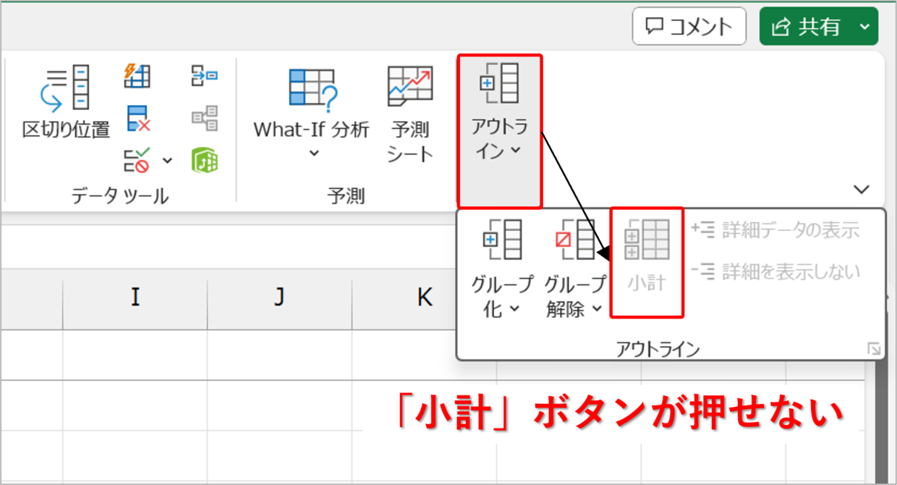
Task: Click the Remove Duplicates icon
Action: 137,118
